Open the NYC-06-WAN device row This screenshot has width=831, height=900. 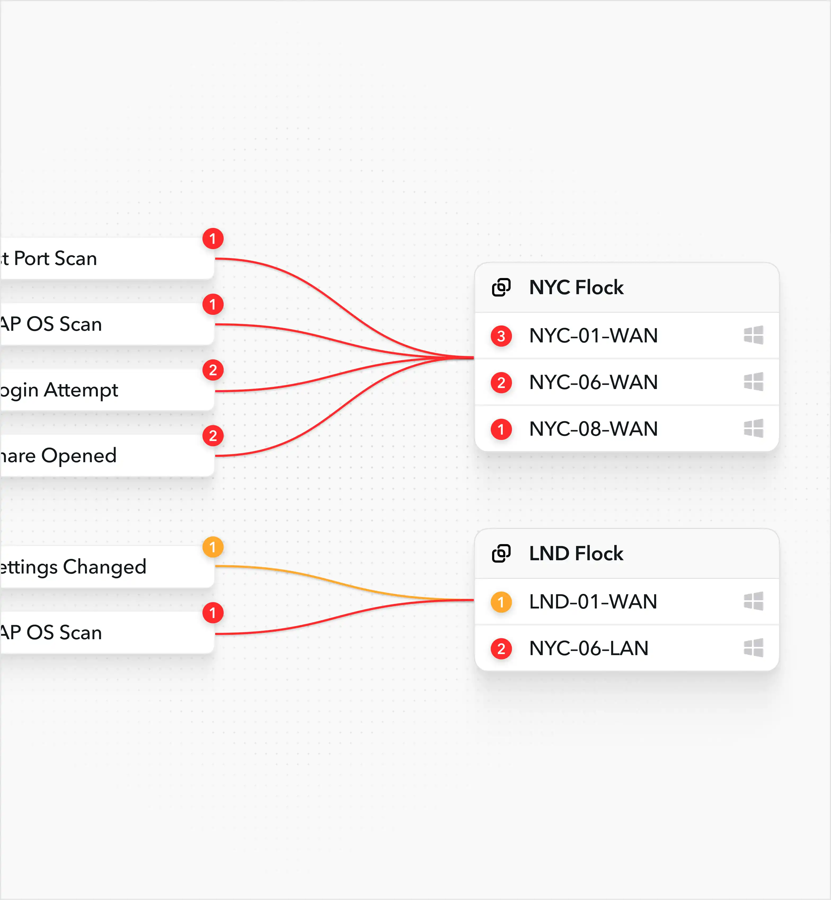pos(627,382)
